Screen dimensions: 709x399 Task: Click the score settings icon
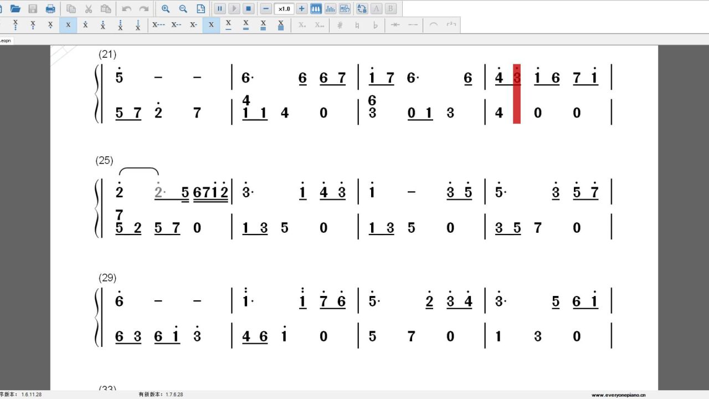pos(345,8)
